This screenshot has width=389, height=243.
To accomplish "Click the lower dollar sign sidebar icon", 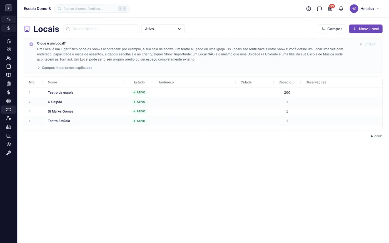I will (9, 92).
